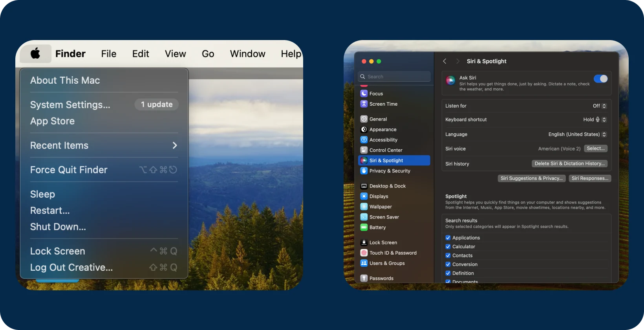Viewport: 644px width, 330px height.
Task: Click the Privacy & Security hand icon
Action: coord(364,171)
